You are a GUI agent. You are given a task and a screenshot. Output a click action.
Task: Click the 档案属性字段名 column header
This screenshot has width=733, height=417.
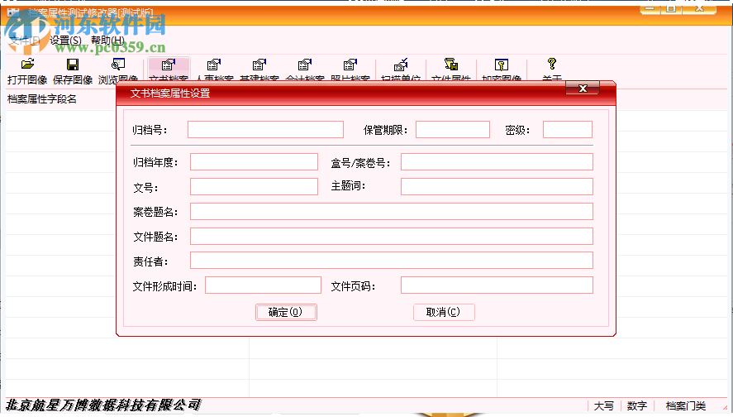pos(42,99)
